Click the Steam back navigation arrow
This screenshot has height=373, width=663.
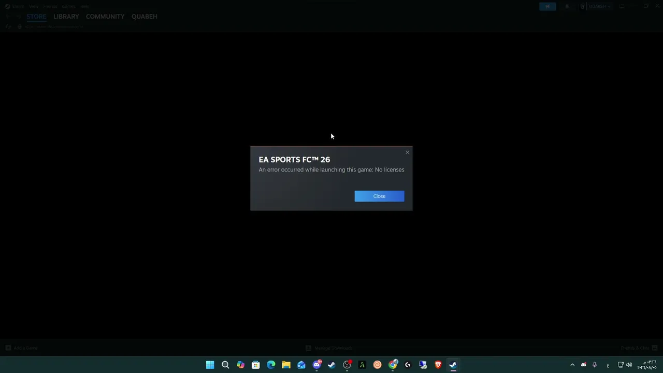tap(8, 17)
